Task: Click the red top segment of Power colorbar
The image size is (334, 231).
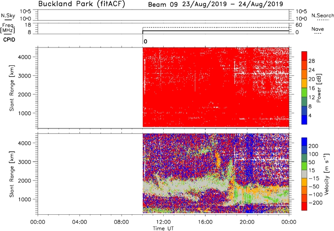Action: tap(304, 56)
